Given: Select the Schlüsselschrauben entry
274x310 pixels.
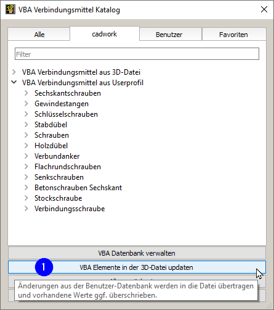Looking at the screenshot, I should click(x=66, y=114).
